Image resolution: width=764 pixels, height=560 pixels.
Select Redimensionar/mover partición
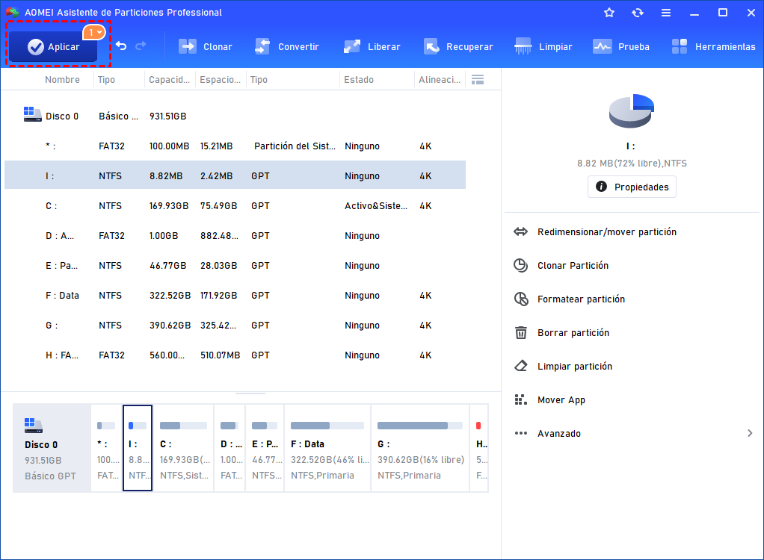[606, 232]
